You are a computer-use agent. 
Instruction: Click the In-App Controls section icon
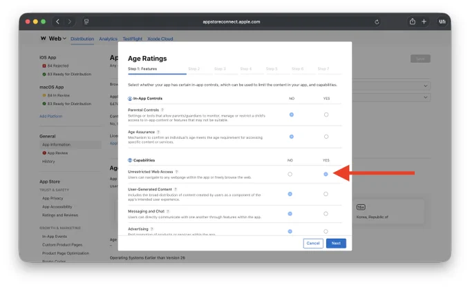tap(130, 99)
